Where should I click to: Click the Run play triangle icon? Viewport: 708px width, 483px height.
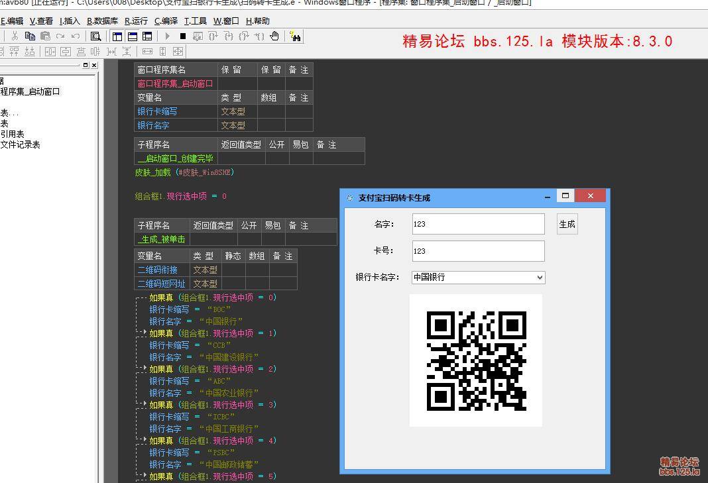click(168, 36)
